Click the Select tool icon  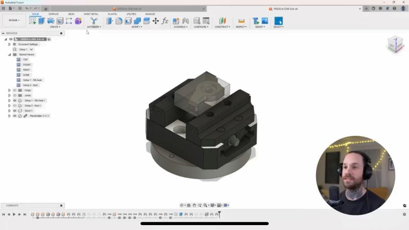click(x=278, y=21)
